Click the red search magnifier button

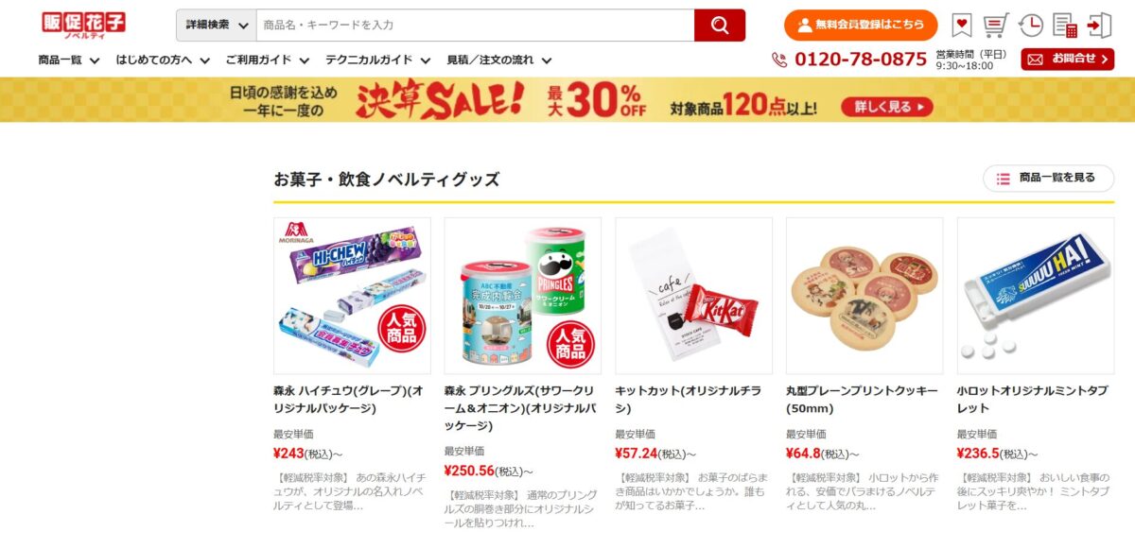(x=720, y=26)
